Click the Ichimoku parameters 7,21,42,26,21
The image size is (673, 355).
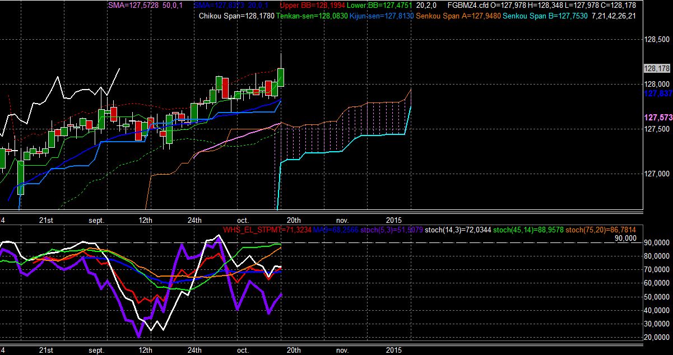tap(614, 16)
